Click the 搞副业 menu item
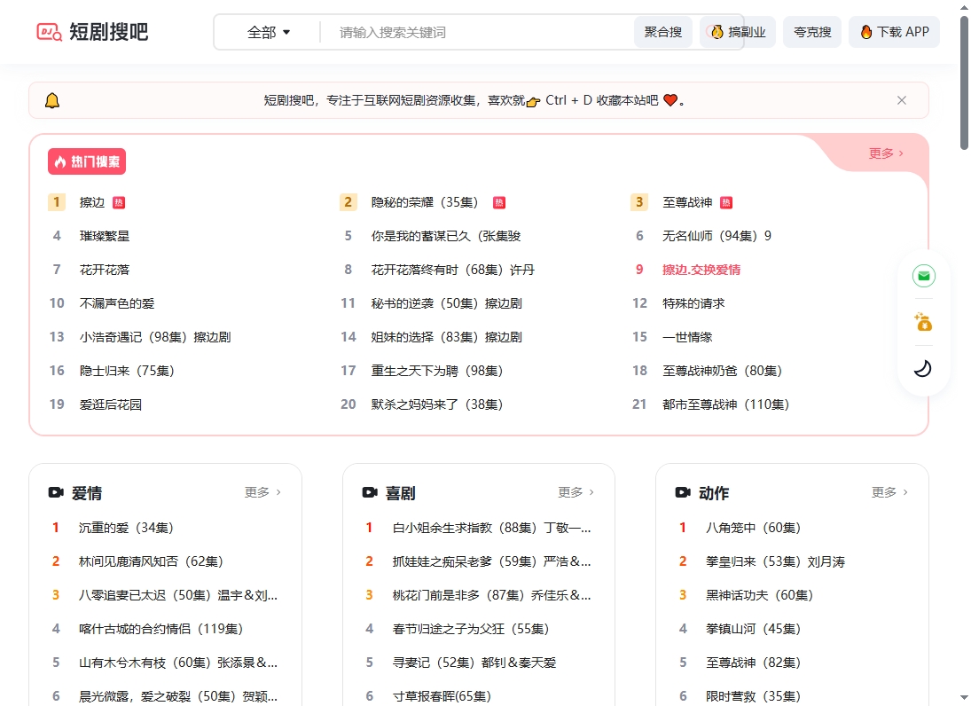 737,31
